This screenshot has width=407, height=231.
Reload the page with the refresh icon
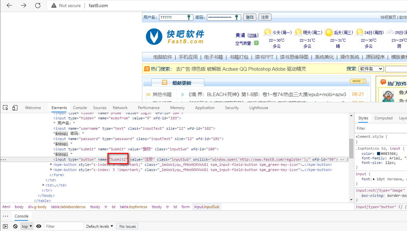[38, 5]
